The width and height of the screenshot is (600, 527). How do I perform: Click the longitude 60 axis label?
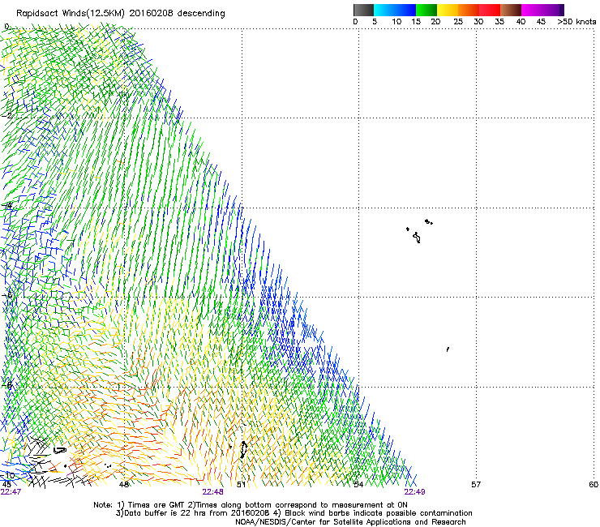[x=594, y=485]
